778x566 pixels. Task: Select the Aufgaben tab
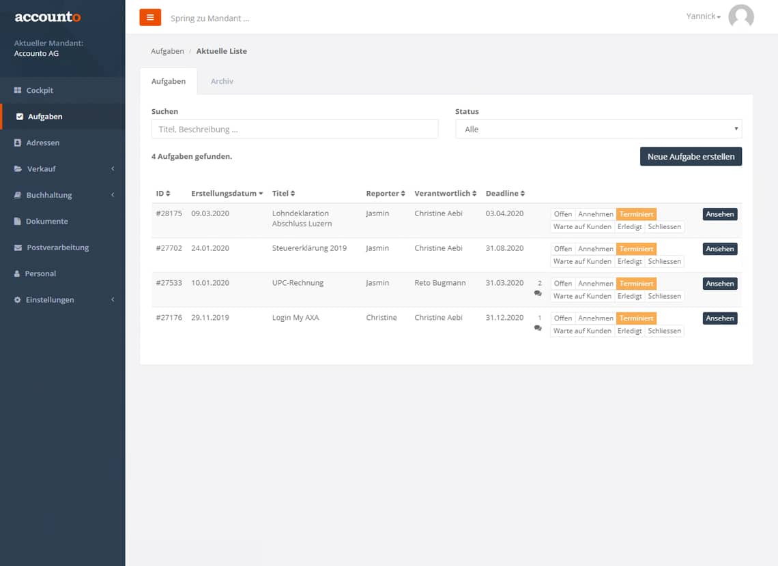point(168,81)
